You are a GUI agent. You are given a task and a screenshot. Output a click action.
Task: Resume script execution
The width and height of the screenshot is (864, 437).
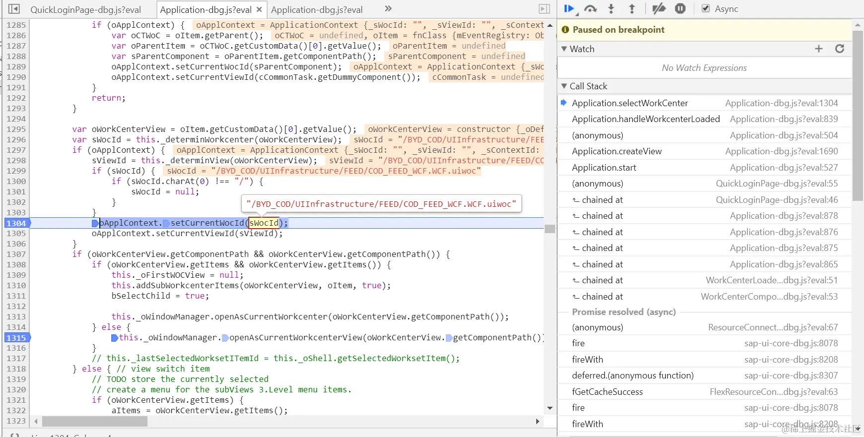(x=570, y=9)
